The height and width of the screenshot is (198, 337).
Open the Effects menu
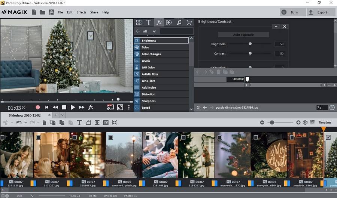81,12
